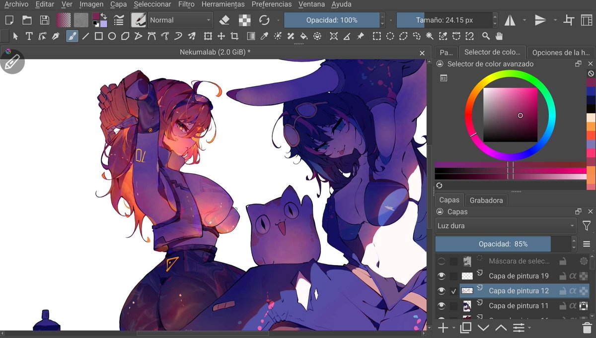
Task: Open the Luz dura layer blend mode dropdown
Action: (505, 225)
